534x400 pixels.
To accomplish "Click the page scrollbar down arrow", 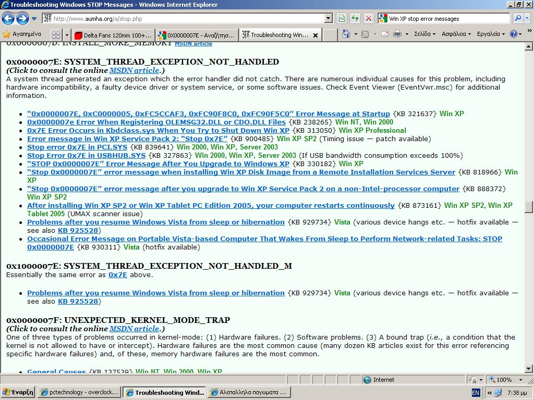I will coord(529,368).
